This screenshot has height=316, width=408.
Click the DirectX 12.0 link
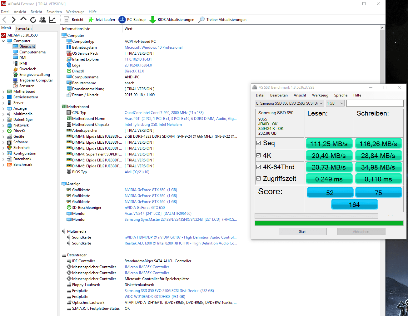[134, 71]
